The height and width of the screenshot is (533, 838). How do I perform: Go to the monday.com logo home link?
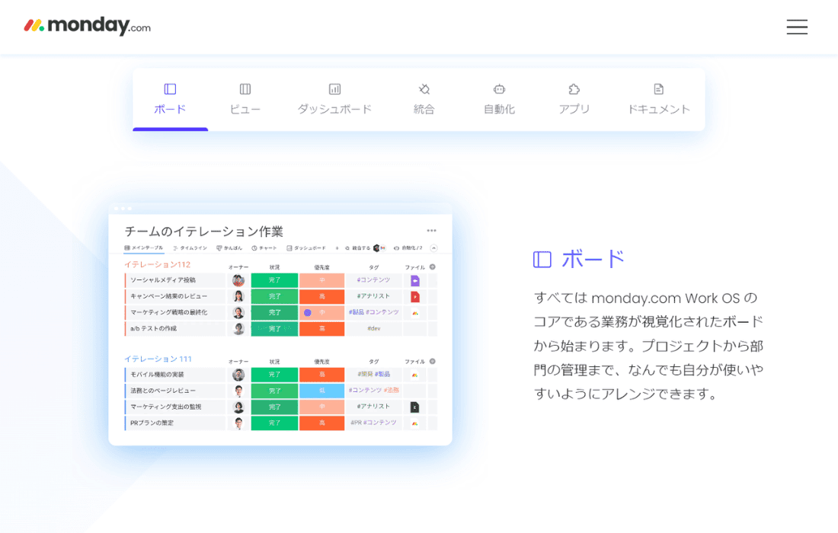click(x=87, y=26)
